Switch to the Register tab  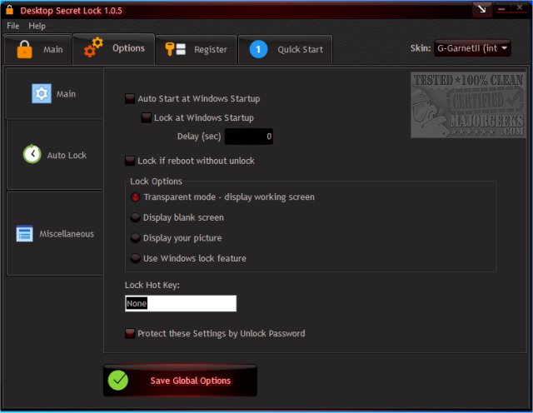click(196, 50)
